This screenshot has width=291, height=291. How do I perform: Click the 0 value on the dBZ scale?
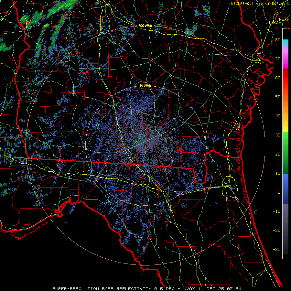279,192
